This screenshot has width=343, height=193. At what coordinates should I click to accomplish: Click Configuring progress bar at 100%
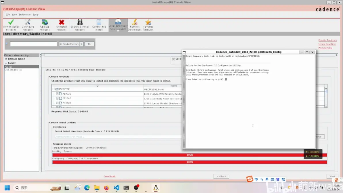pos(190,162)
